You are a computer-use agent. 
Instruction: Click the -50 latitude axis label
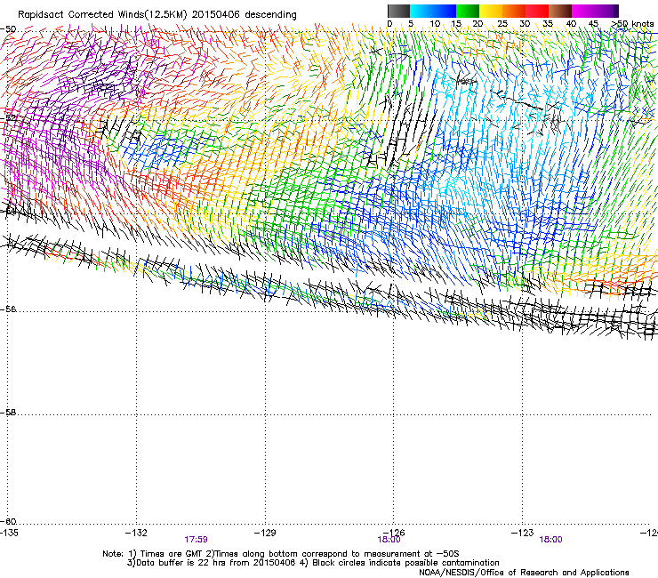(8, 29)
